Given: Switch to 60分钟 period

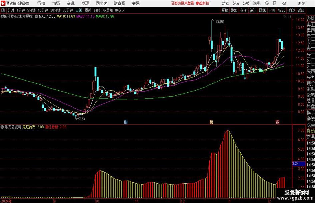Looking at the screenshot, I should click(68, 10).
